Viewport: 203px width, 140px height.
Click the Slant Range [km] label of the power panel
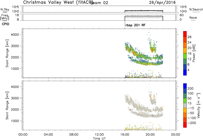coord(7,54)
